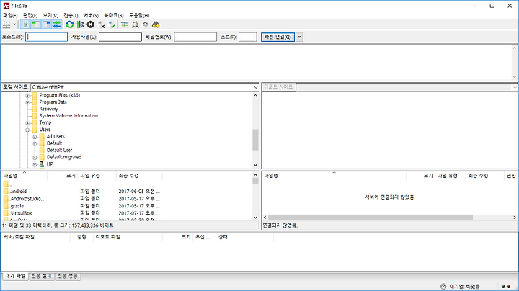Open the 도움말(H) menu
Viewport: 519px width, 291px height.
pos(139,16)
